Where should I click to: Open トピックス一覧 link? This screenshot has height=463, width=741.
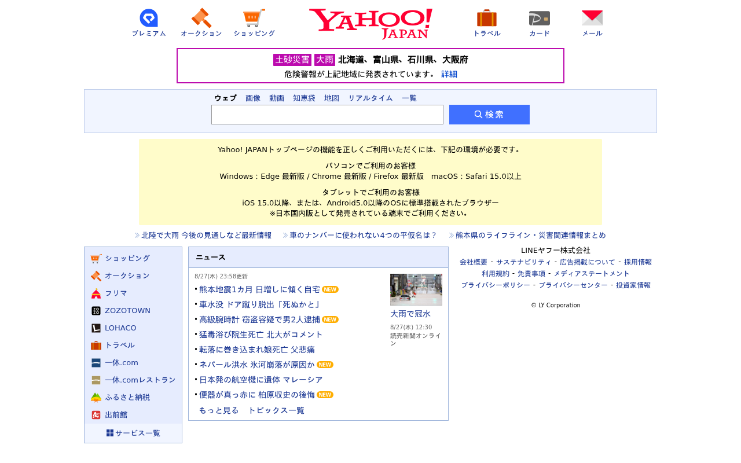click(276, 410)
